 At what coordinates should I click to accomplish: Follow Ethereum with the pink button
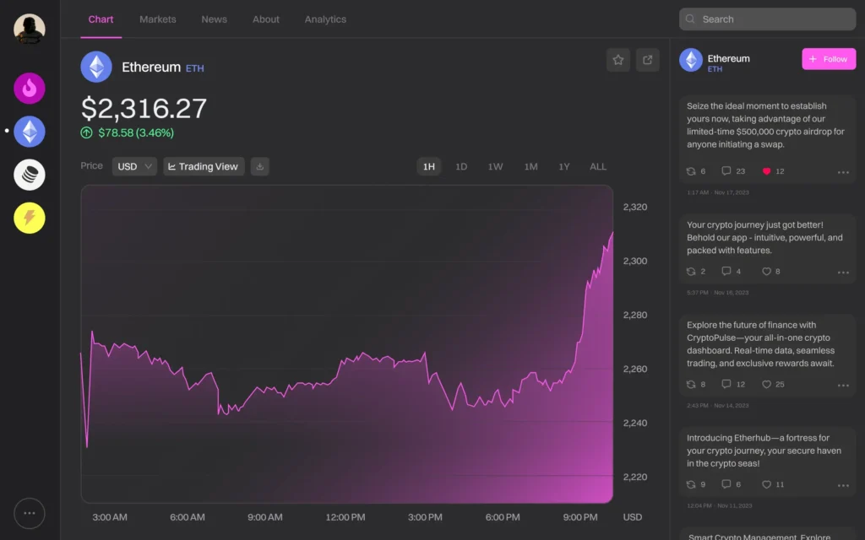click(829, 59)
